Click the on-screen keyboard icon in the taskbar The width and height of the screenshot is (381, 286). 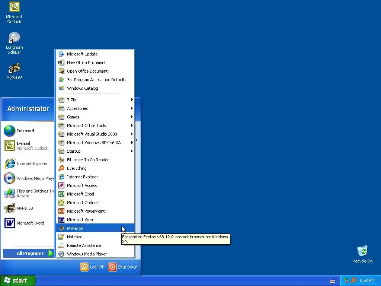pyautogui.click(x=333, y=281)
